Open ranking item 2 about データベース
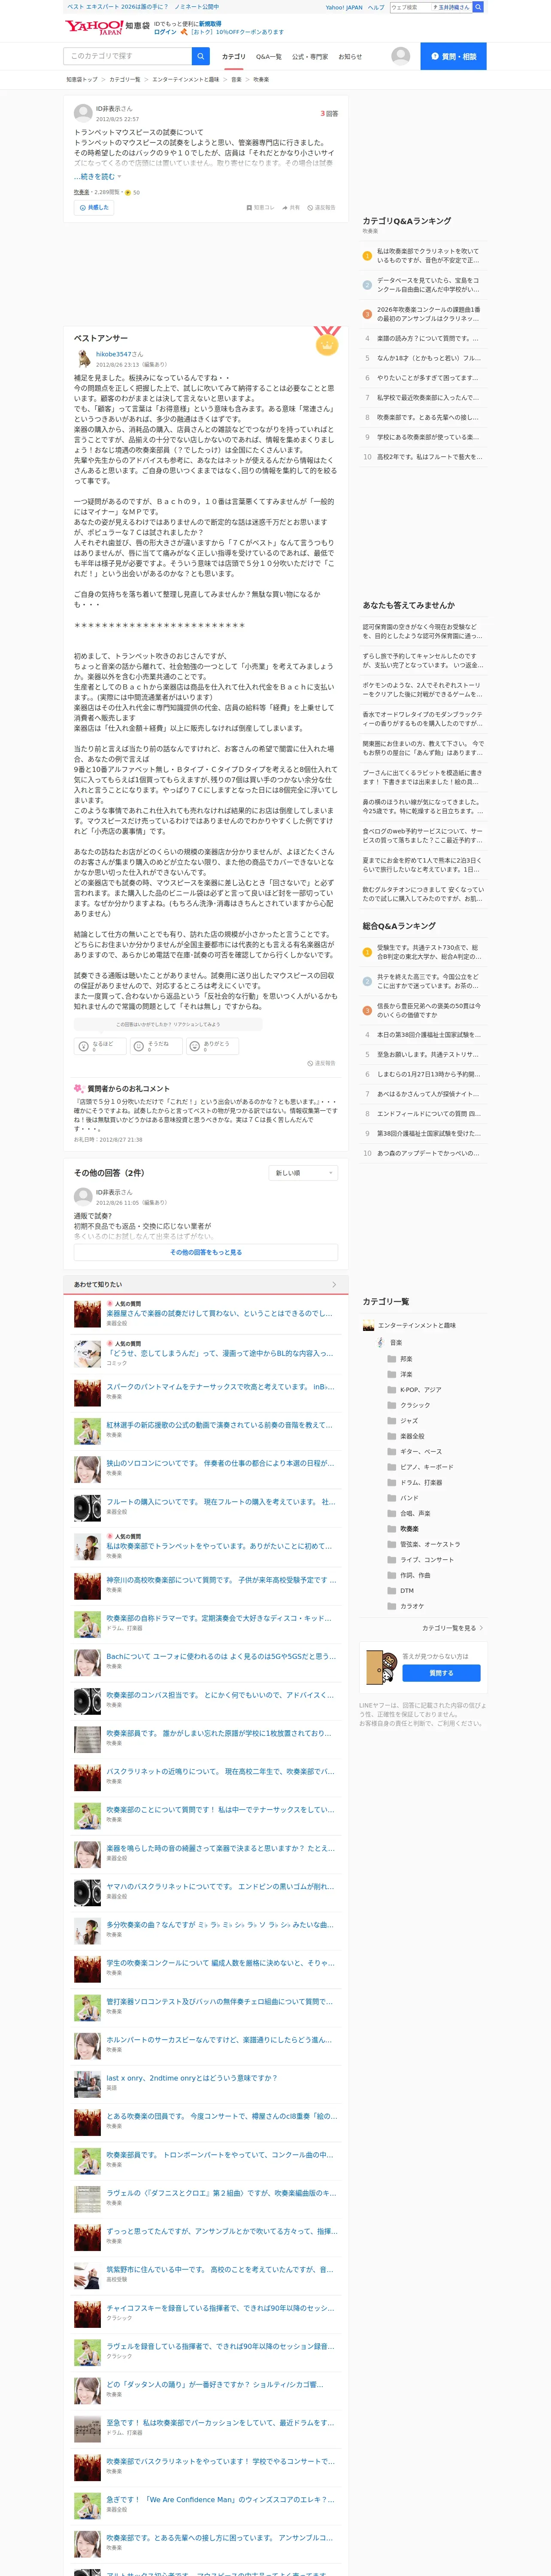551x2576 pixels. coord(428,285)
